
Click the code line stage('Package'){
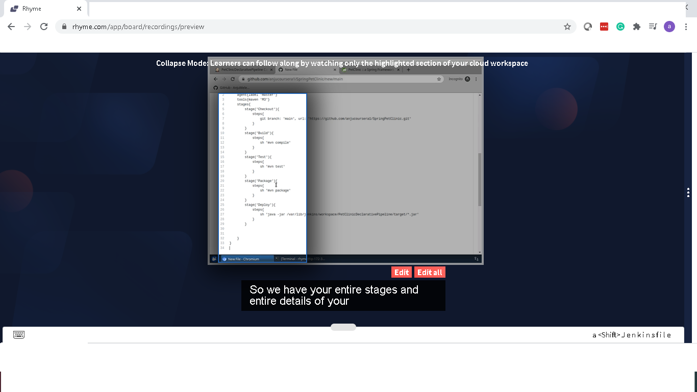click(261, 181)
